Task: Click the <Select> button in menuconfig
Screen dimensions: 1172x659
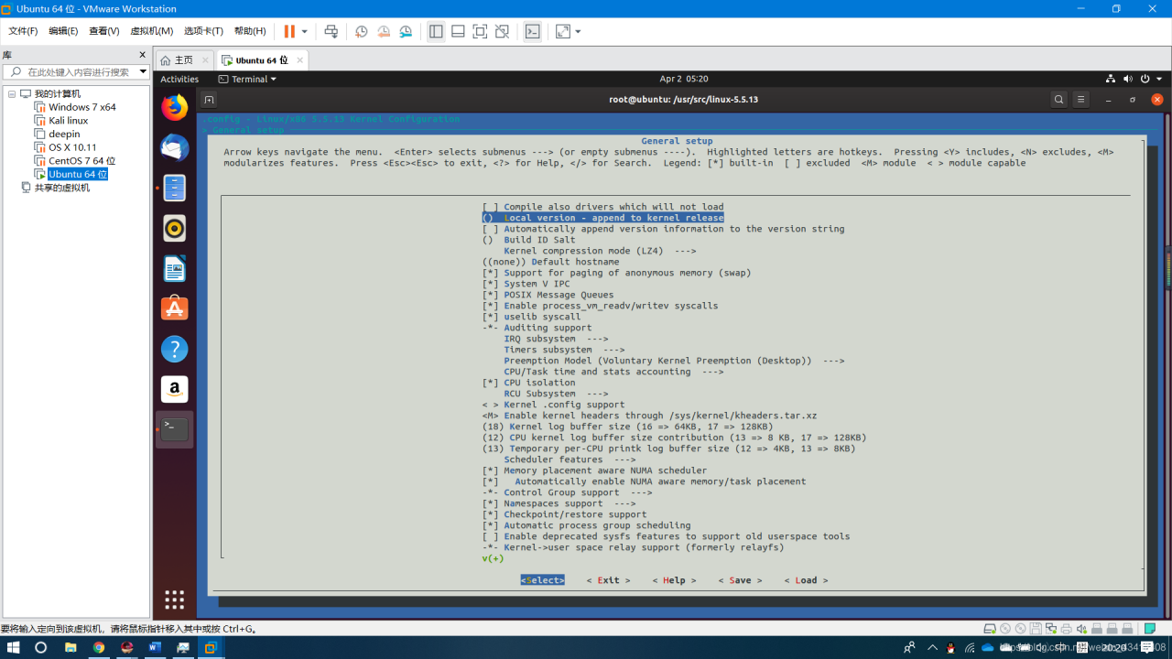Action: pyautogui.click(x=543, y=580)
